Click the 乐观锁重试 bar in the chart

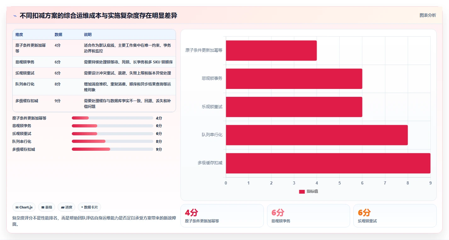pos(294,107)
